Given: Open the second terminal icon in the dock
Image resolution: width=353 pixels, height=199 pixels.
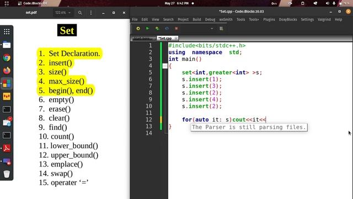Looking at the screenshot, I should 7,135.
